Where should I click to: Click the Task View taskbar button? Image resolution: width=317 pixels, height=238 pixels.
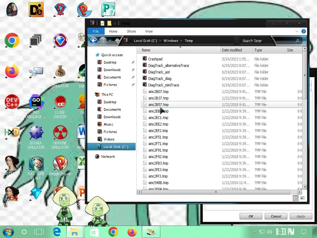(39, 232)
